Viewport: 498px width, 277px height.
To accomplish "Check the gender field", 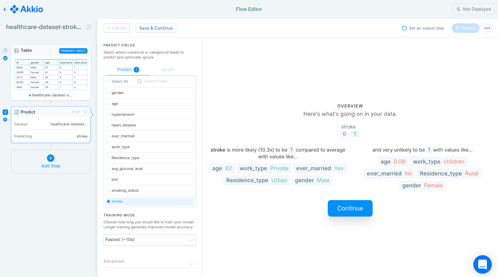I will [x=109, y=93].
